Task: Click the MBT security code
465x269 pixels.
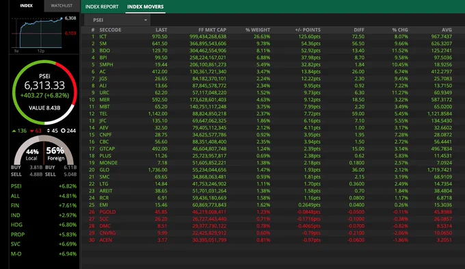Action: coord(105,107)
